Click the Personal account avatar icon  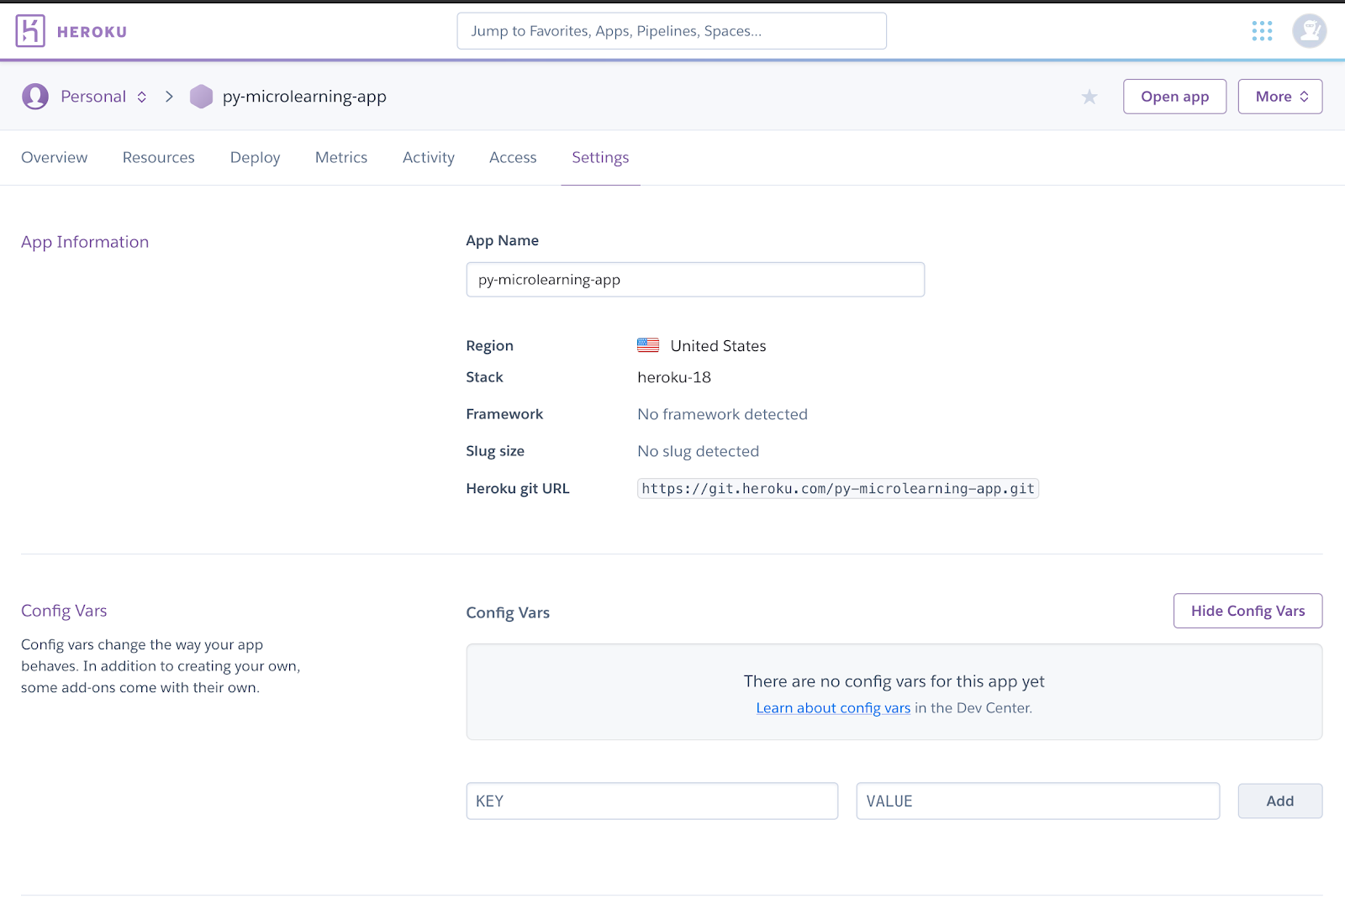coord(35,97)
